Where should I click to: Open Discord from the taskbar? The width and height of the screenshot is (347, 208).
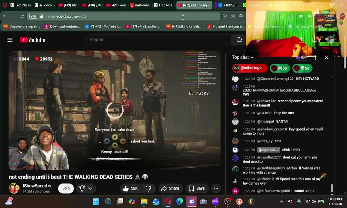(192, 202)
